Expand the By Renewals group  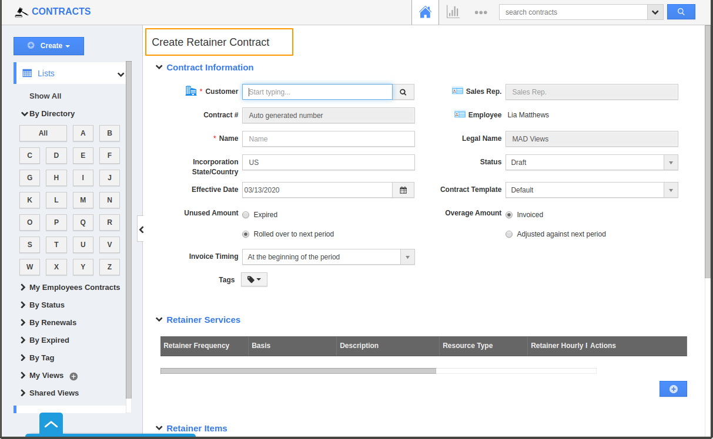coord(24,323)
